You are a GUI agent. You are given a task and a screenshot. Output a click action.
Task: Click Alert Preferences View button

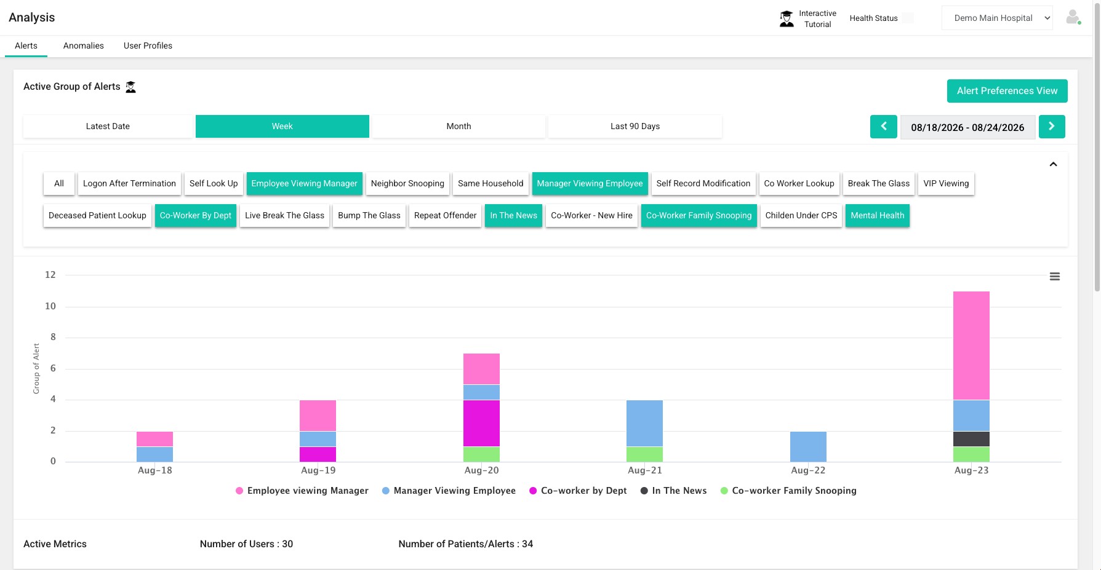point(1007,91)
